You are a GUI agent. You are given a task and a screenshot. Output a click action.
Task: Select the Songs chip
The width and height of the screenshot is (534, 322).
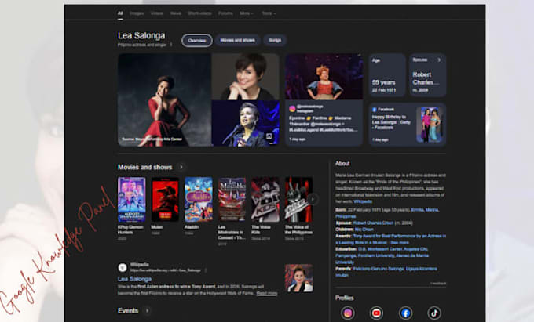pos(275,40)
